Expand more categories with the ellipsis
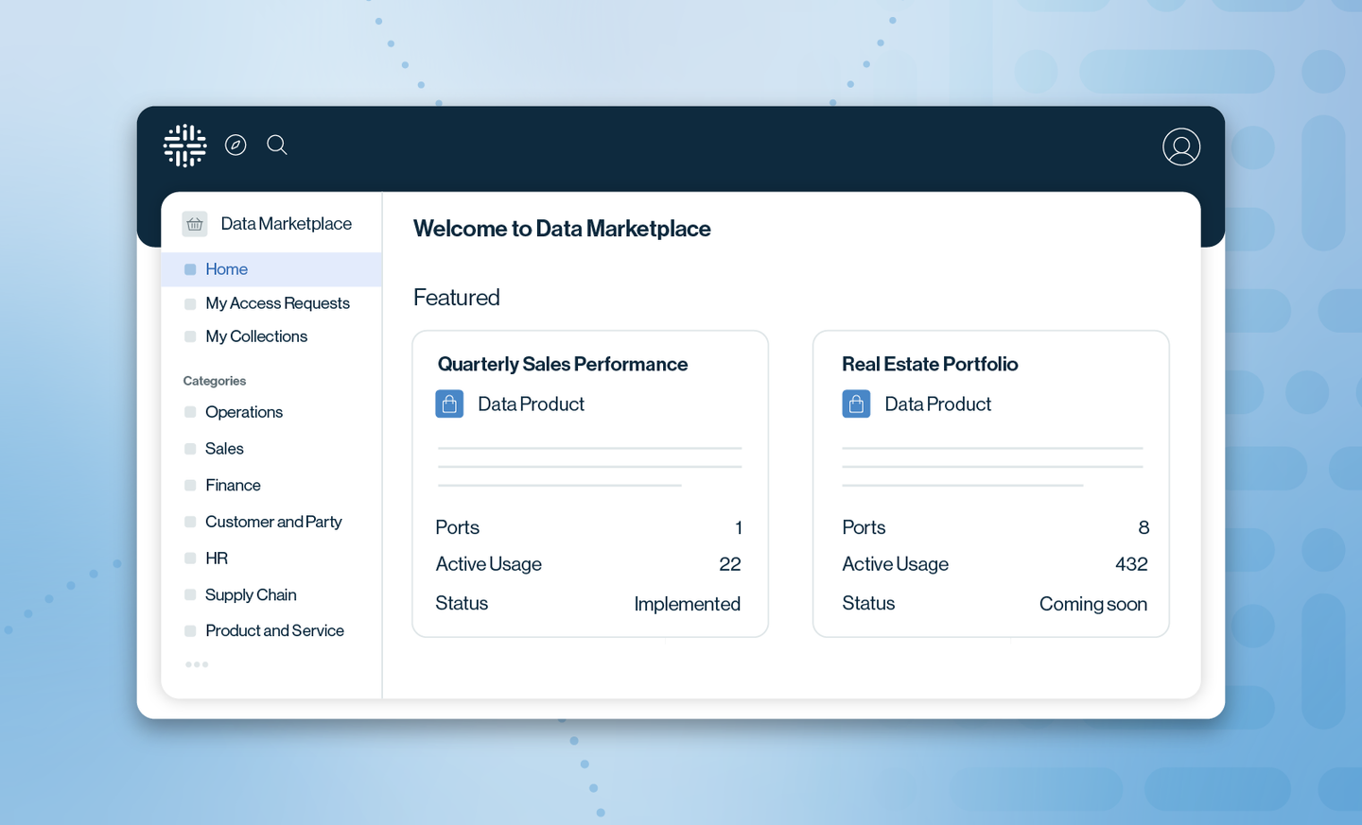 point(197,664)
